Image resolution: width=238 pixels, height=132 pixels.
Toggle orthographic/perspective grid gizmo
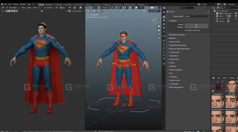click(x=159, y=38)
